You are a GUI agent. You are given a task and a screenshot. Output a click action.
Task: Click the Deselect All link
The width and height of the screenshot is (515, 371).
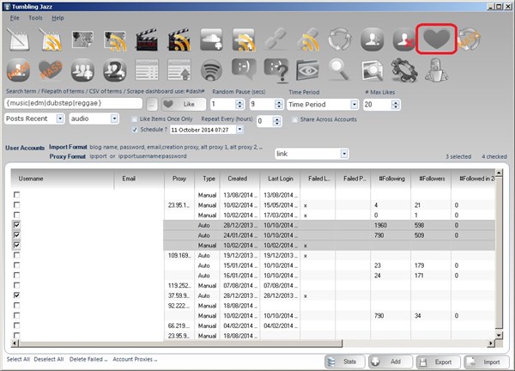coord(49,359)
